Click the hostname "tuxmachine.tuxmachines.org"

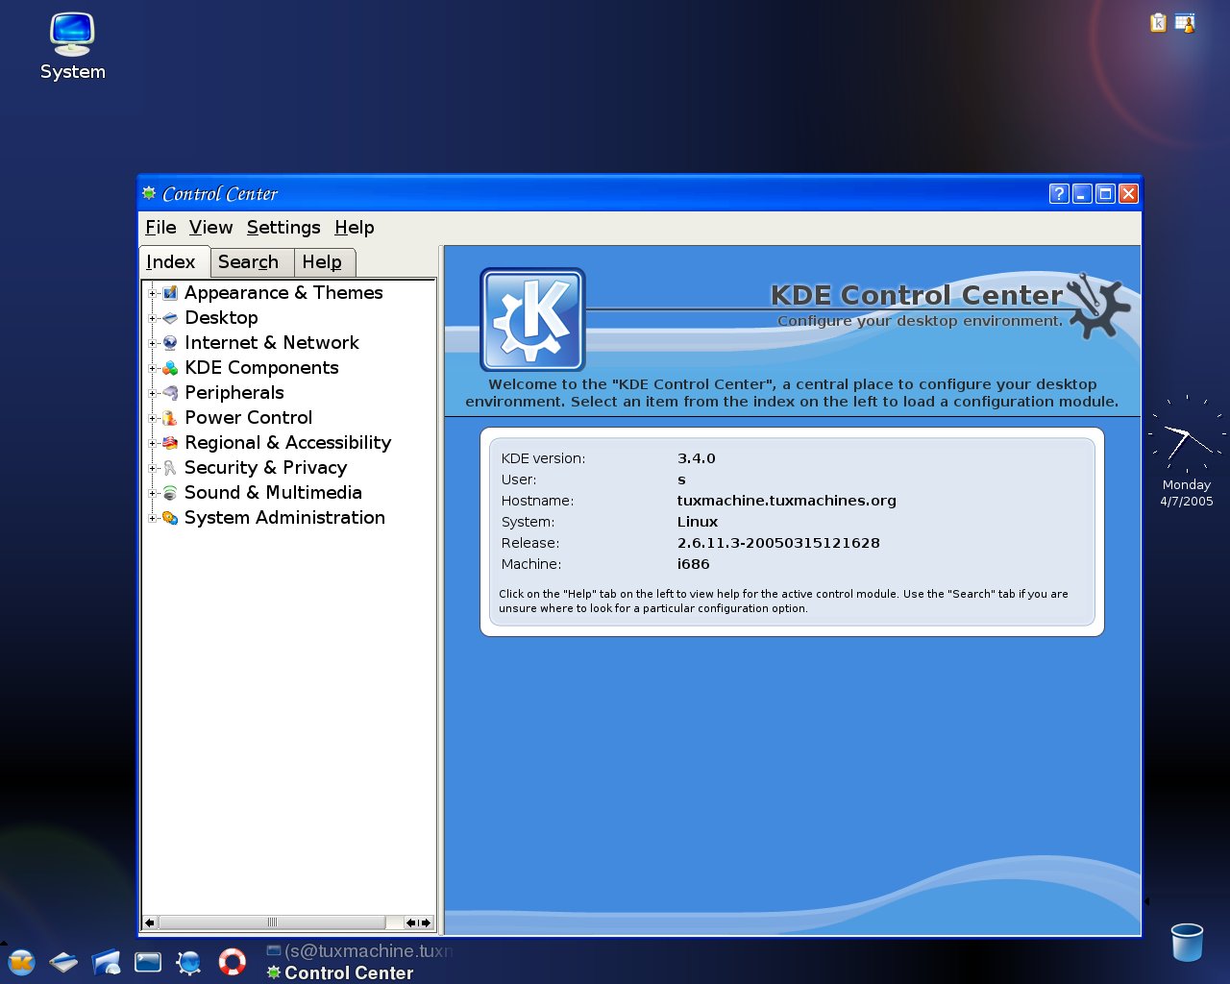pos(786,501)
